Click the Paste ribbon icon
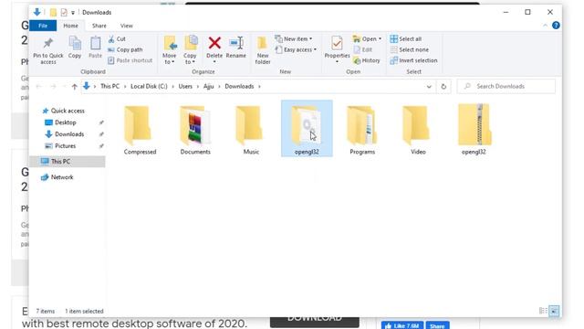The image size is (584, 329). pyautogui.click(x=95, y=44)
